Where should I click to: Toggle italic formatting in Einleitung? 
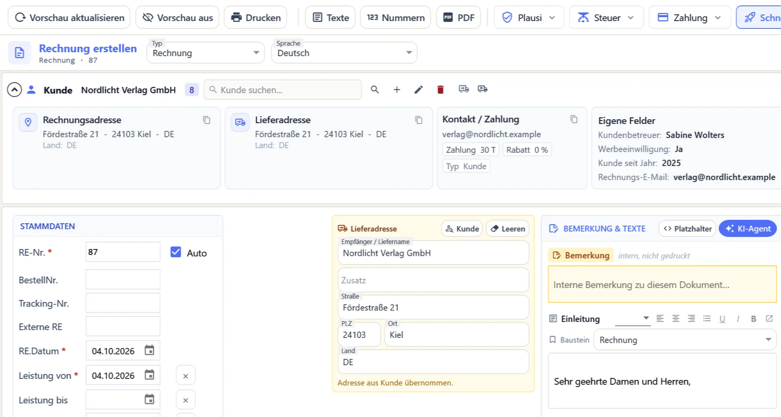click(x=738, y=319)
